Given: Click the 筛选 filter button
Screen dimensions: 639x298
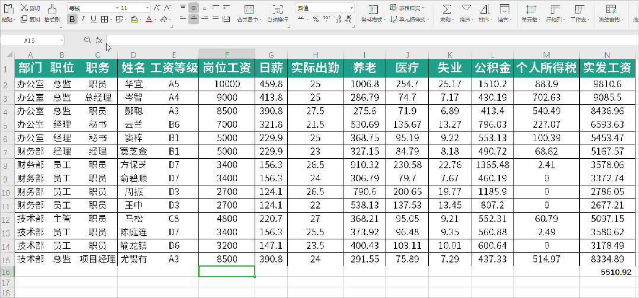Looking at the screenshot, I should click(466, 13).
